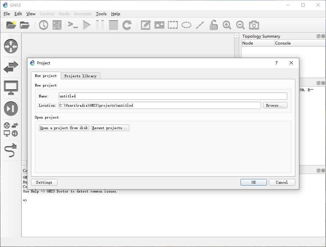The width and height of the screenshot is (326, 247).
Task: Browse all devices icon in sidebar
Action: click(x=11, y=129)
